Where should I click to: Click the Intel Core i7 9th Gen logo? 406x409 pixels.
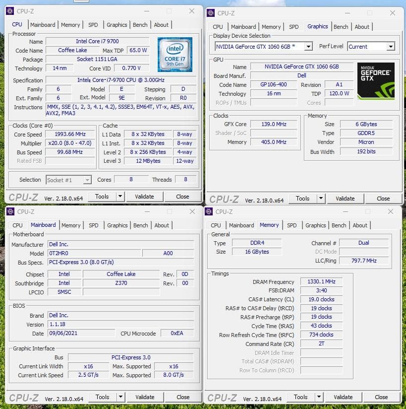175,55
